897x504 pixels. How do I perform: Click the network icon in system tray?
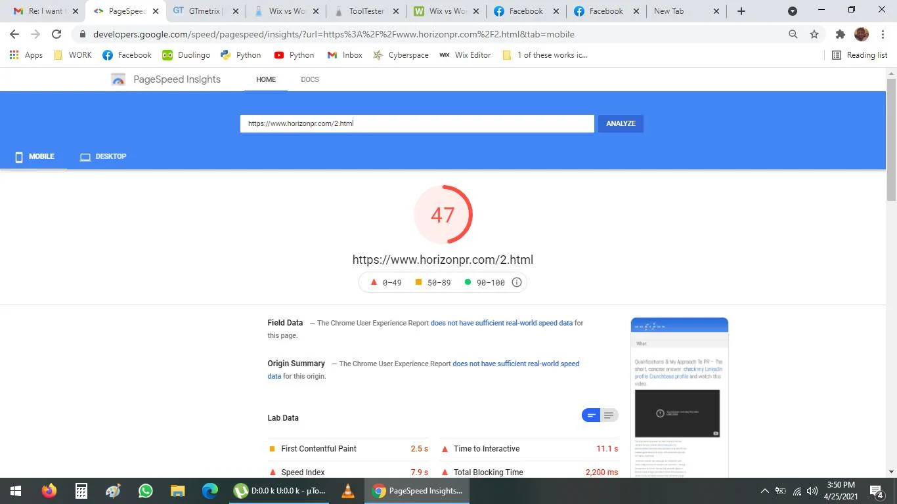click(x=797, y=491)
